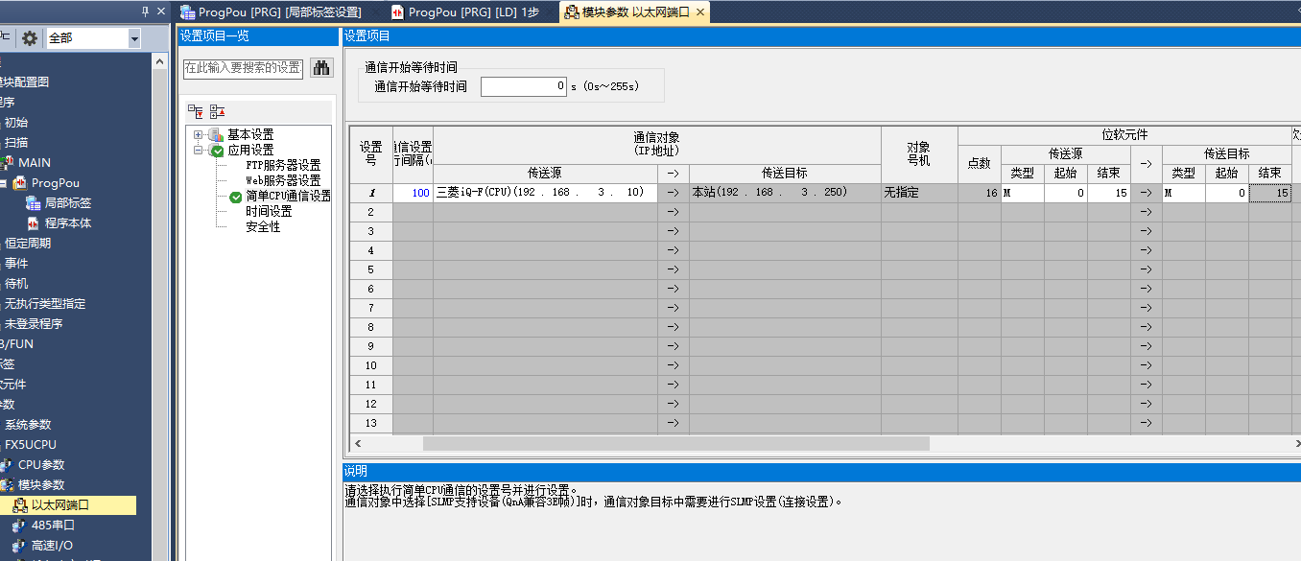The width and height of the screenshot is (1301, 561).
Task: Pin the navigation panel with pushpin icon
Action: 145,12
